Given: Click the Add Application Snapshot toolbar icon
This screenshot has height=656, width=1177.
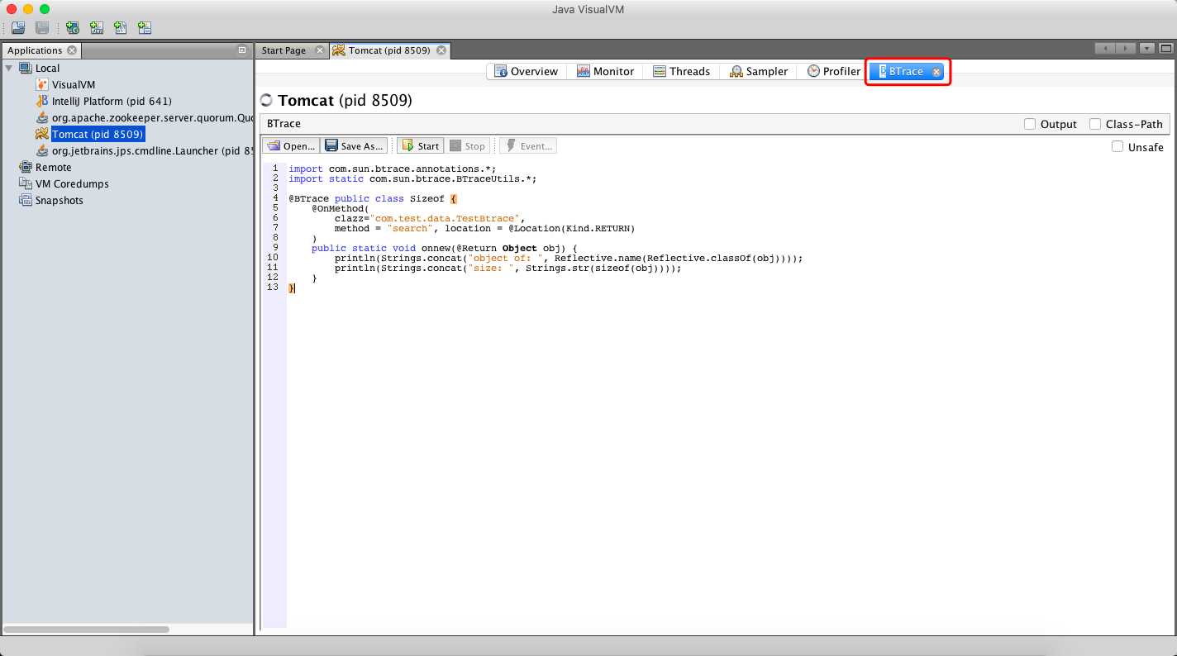Looking at the screenshot, I should 145,28.
